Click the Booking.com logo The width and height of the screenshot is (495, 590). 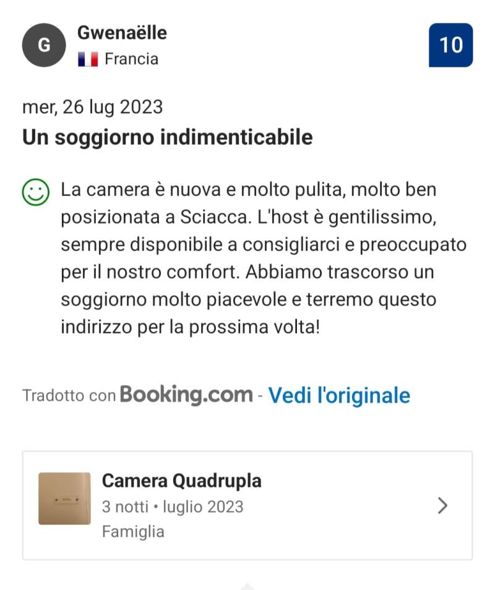point(186,395)
